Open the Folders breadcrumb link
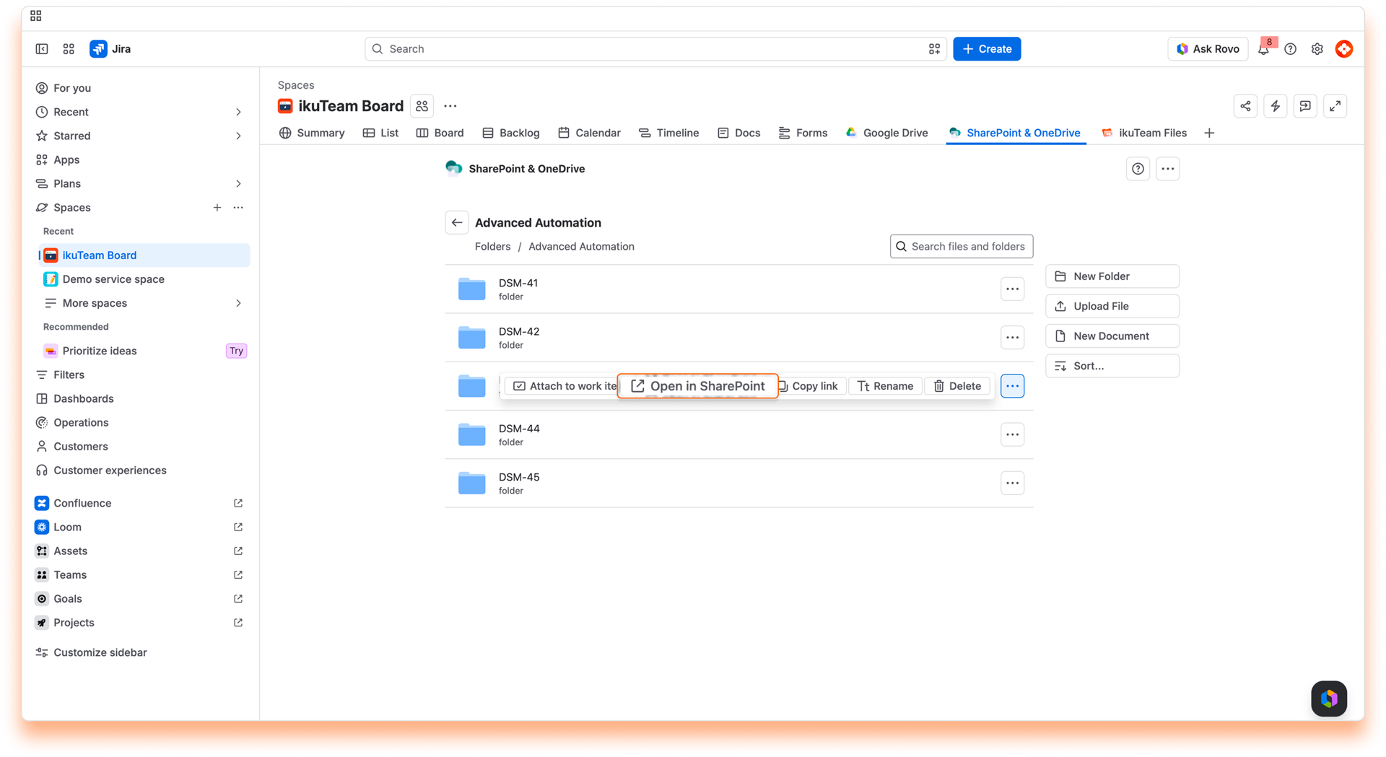 [492, 246]
